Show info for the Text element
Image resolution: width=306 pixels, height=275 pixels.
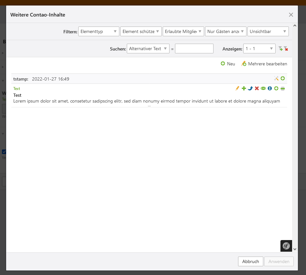[270, 88]
